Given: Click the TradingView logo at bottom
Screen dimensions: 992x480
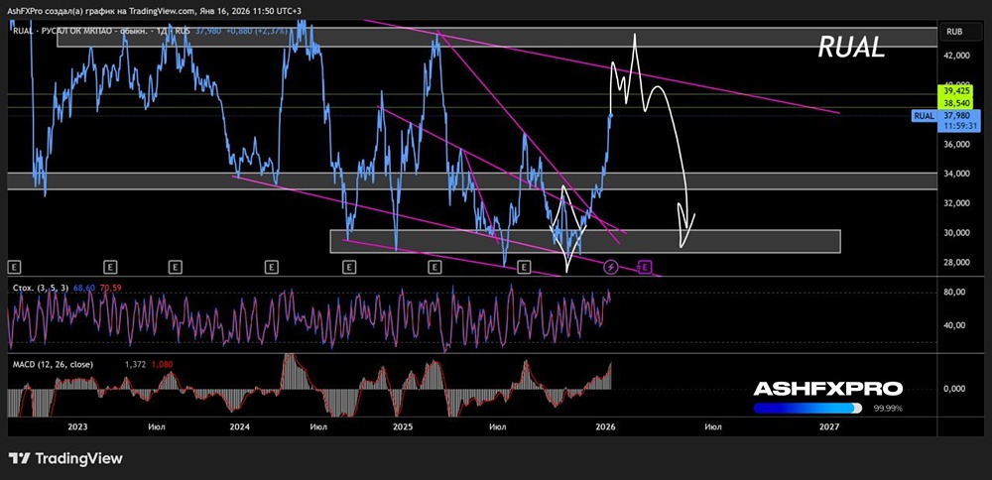Looking at the screenshot, I should coord(65,458).
